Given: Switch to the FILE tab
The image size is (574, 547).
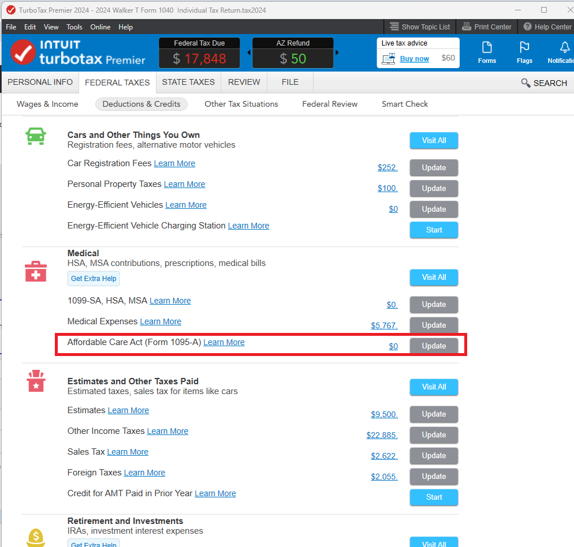Looking at the screenshot, I should 290,82.
